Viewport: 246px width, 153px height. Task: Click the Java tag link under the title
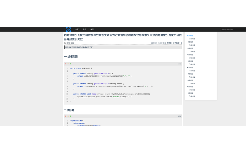coord(68,43)
